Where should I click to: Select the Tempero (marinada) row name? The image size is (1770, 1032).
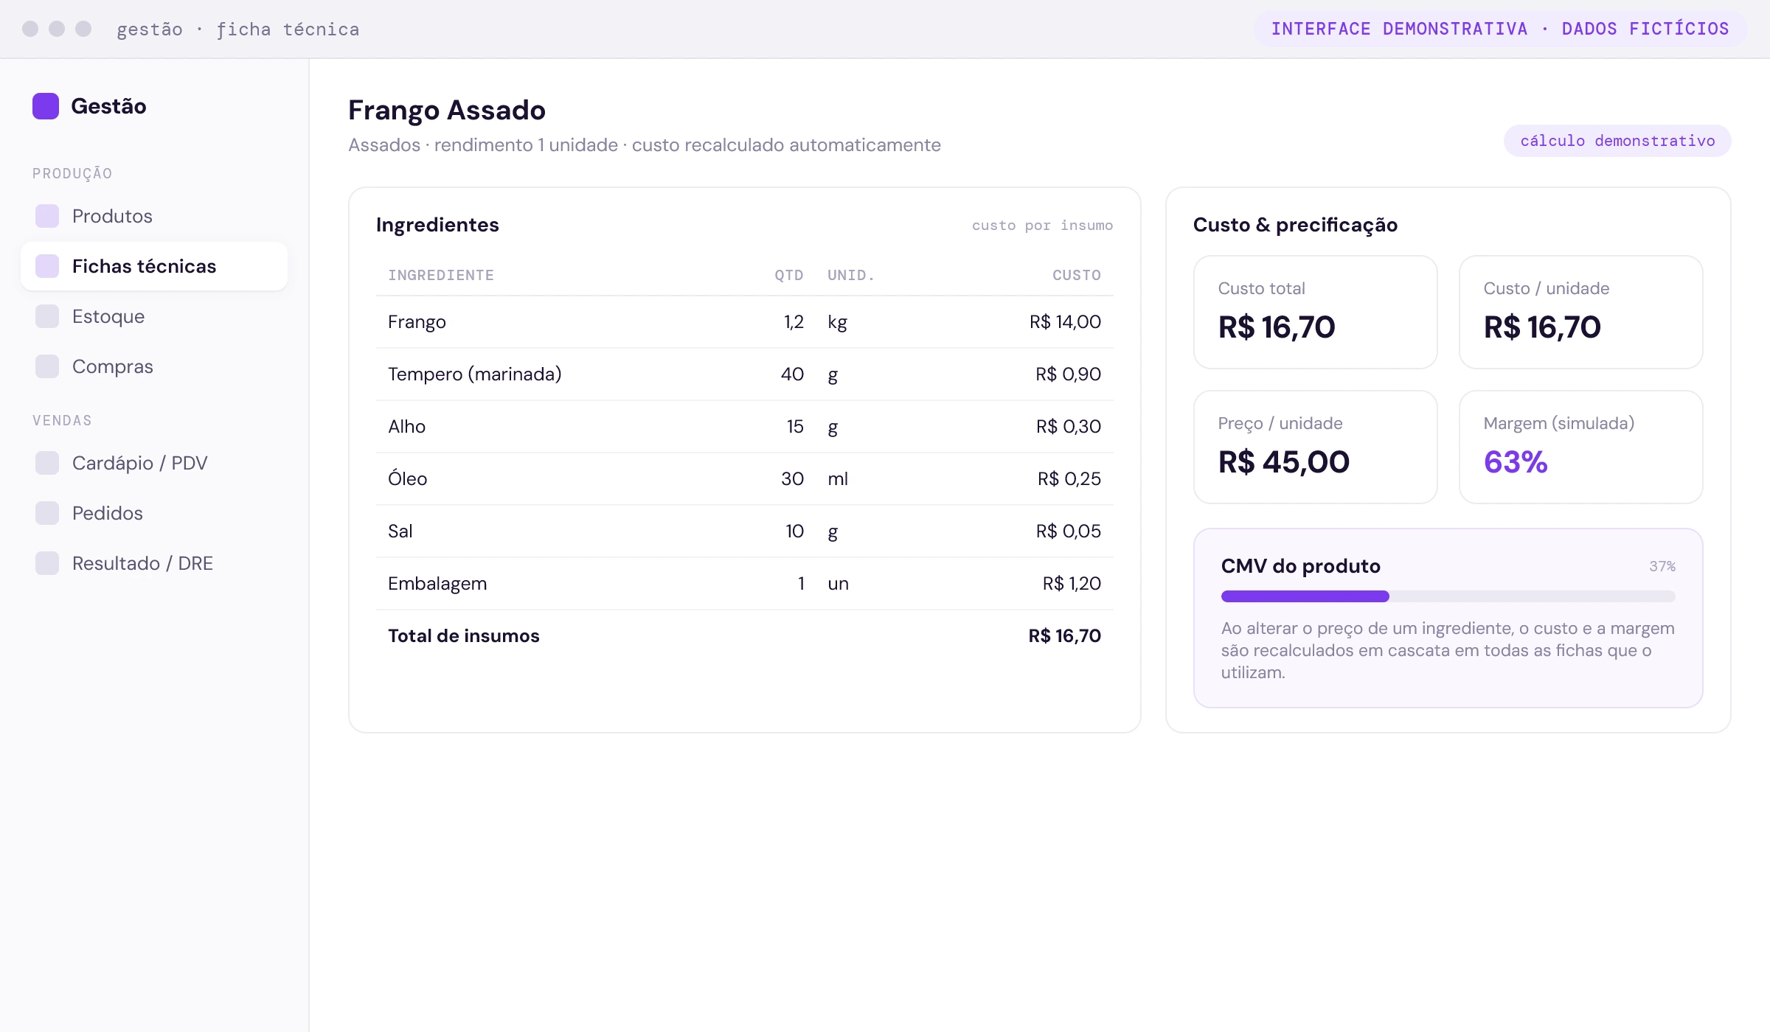[x=475, y=374]
